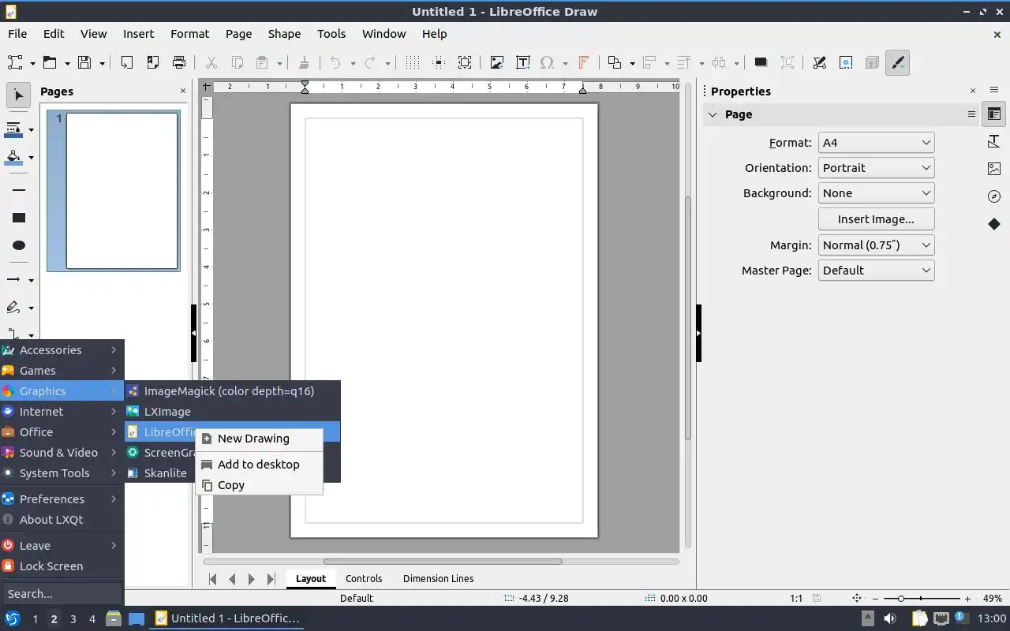
Task: Open the Tools menu
Action: click(331, 34)
